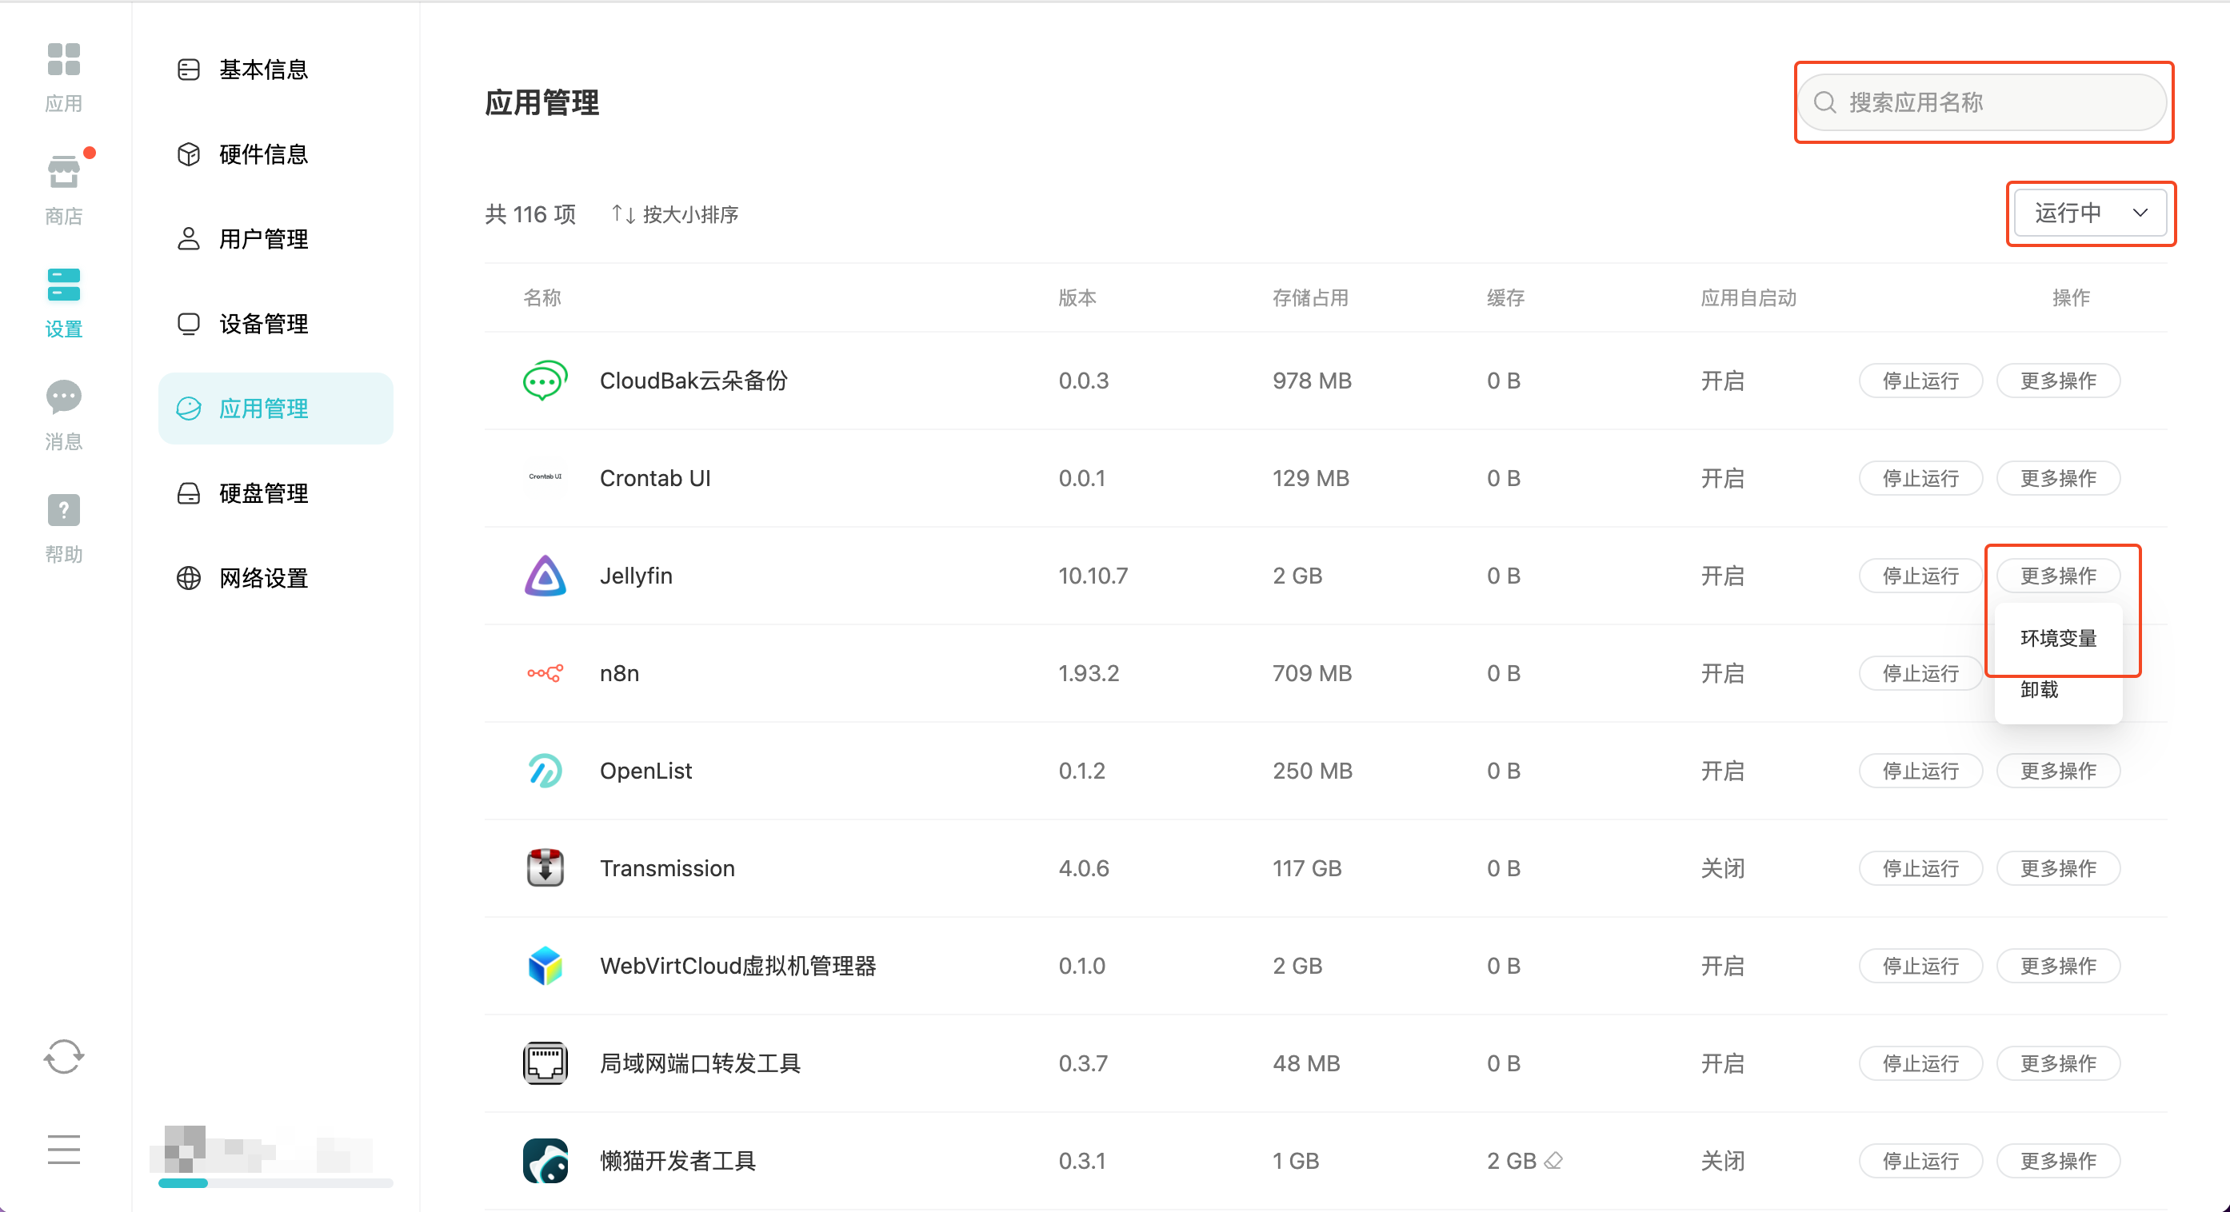This screenshot has width=2230, height=1212.
Task: Open the 消息 messages icon
Action: tap(63, 397)
